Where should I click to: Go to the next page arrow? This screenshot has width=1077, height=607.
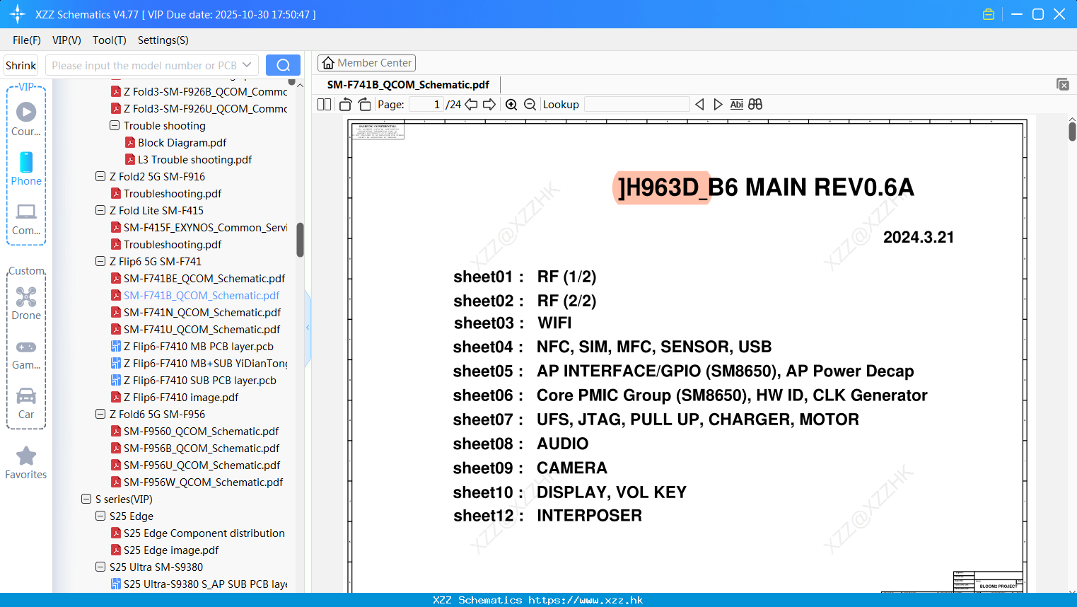tap(489, 105)
